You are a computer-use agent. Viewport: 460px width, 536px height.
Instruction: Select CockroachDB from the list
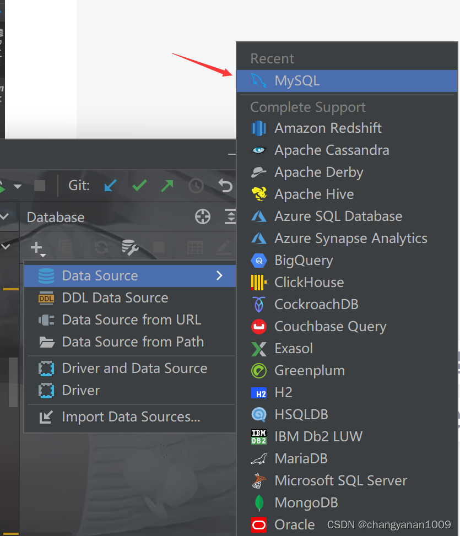[x=347, y=304]
